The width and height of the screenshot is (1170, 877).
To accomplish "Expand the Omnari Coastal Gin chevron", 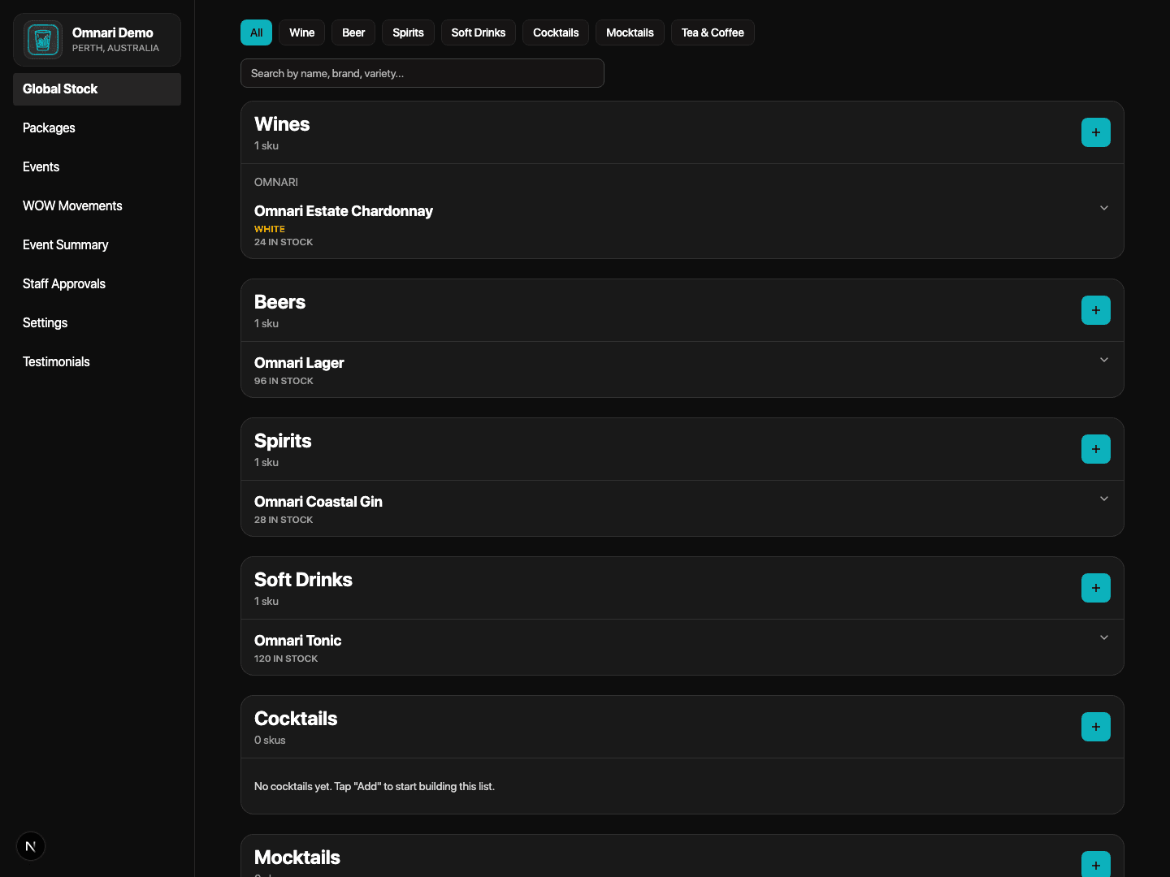I will (1103, 499).
